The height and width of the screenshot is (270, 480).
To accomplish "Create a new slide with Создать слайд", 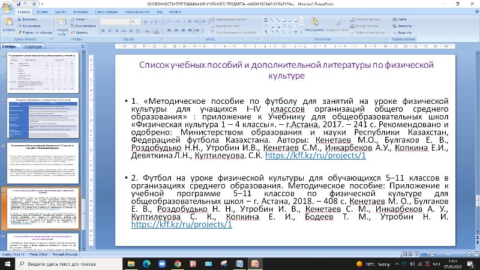I will coord(62,26).
